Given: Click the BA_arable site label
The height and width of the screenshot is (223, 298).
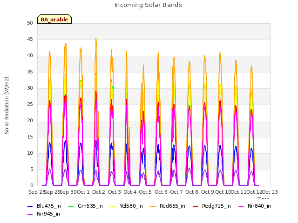Looking at the screenshot, I should click(54, 20).
